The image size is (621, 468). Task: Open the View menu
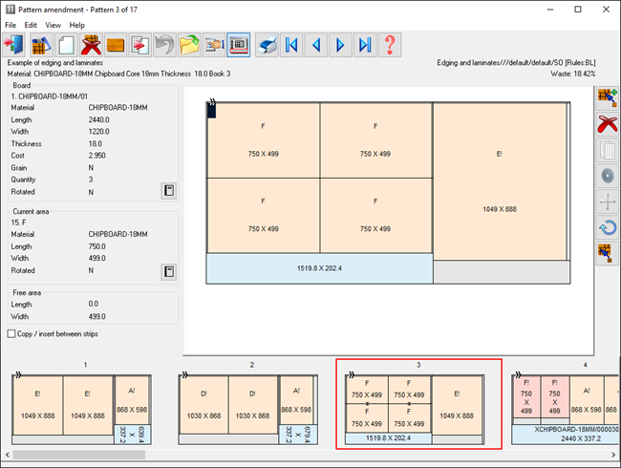click(53, 25)
